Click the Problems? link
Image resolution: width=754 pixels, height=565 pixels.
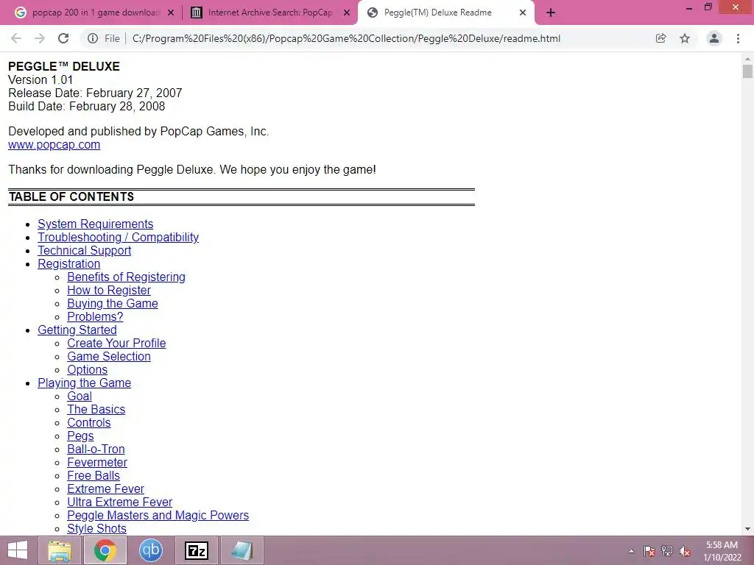[95, 316]
